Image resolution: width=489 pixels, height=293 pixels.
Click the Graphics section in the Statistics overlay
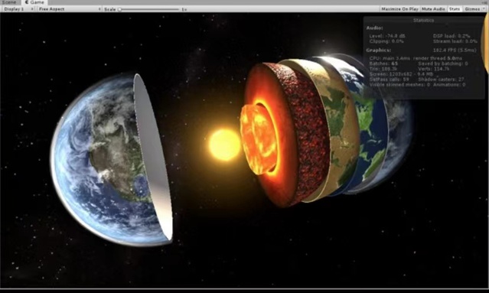point(378,50)
